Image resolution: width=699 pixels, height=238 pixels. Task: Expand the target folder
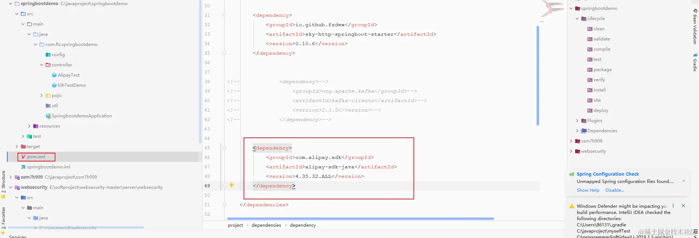pyautogui.click(x=17, y=147)
